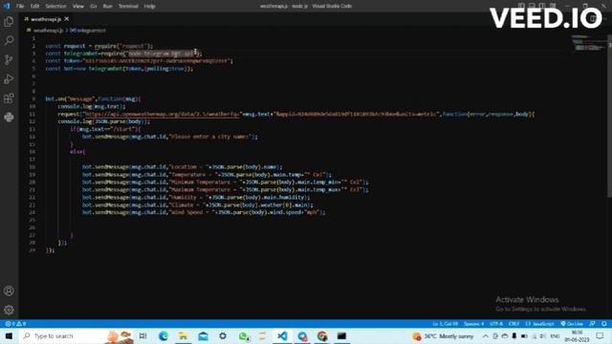Open notifications bell in the status bar
This screenshot has height=344, width=612.
[x=603, y=324]
